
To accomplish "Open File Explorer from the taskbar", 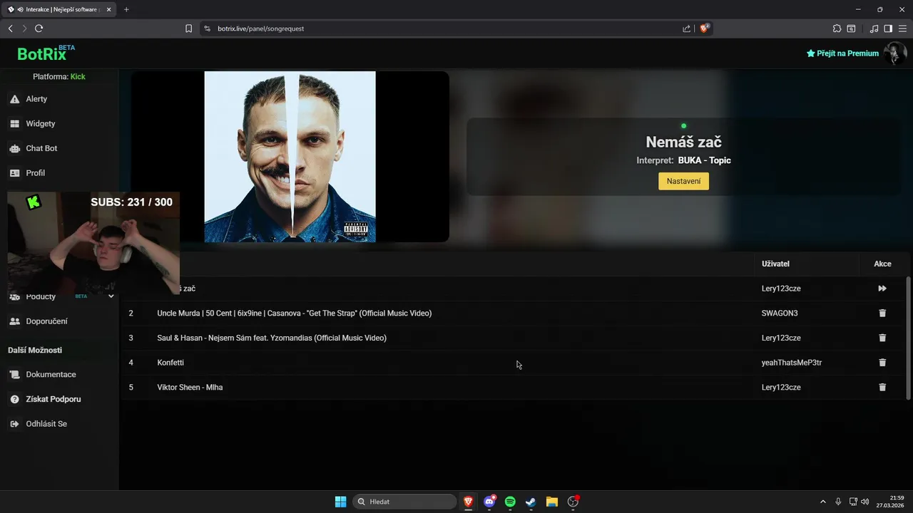I will point(551,502).
